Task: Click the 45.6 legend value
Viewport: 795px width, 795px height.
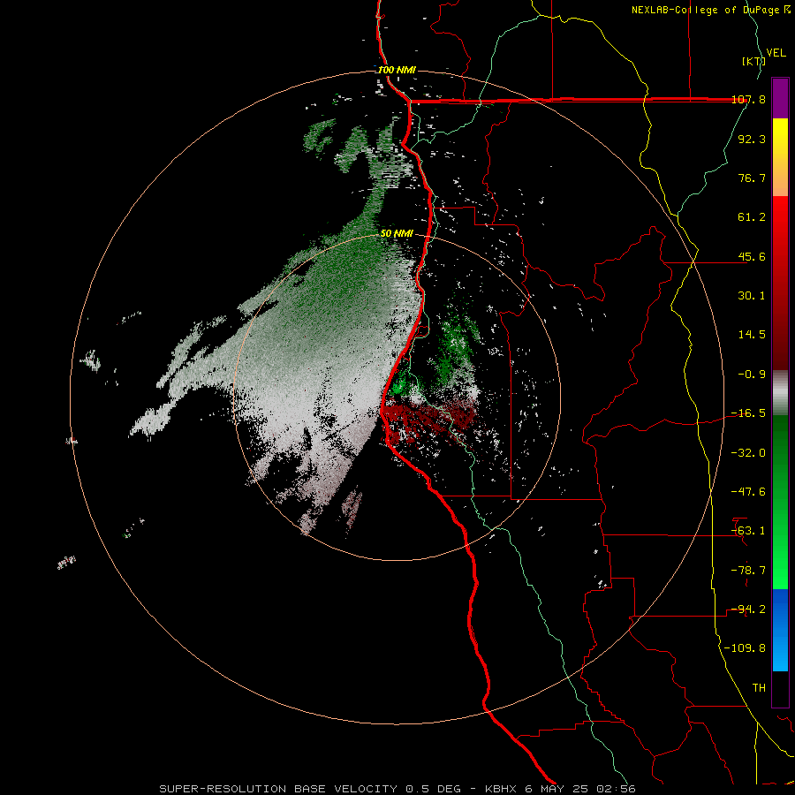Action: [x=752, y=256]
